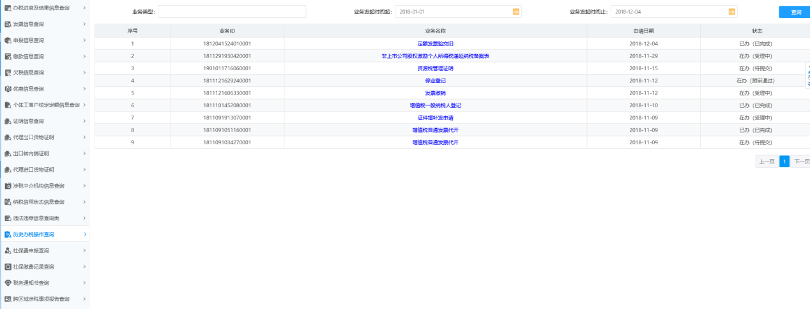810x309 pixels.
Task: Expand the 纳税信用状态信息查询 chevron arrow
Action: coord(84,202)
